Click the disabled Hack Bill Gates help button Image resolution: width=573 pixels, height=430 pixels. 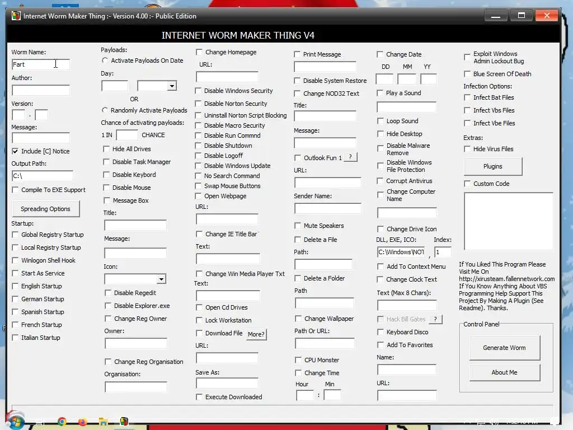(x=435, y=319)
